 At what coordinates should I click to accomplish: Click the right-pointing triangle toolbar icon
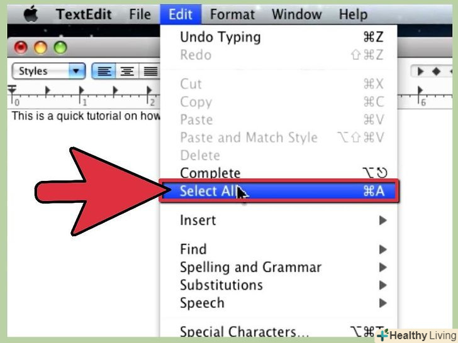point(420,71)
